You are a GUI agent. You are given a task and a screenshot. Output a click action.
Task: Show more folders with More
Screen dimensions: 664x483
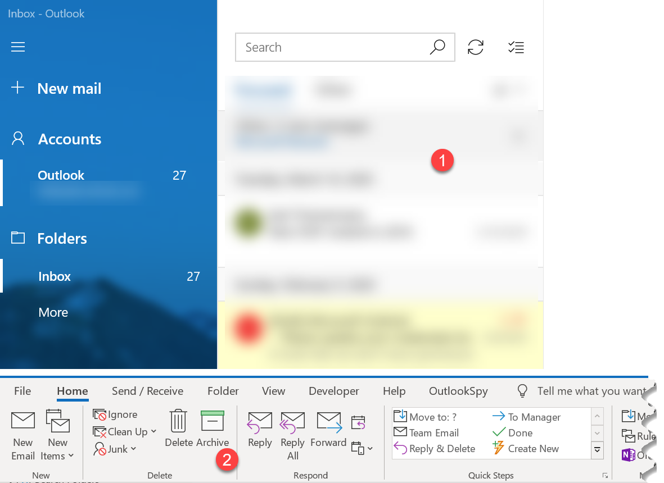tap(53, 312)
